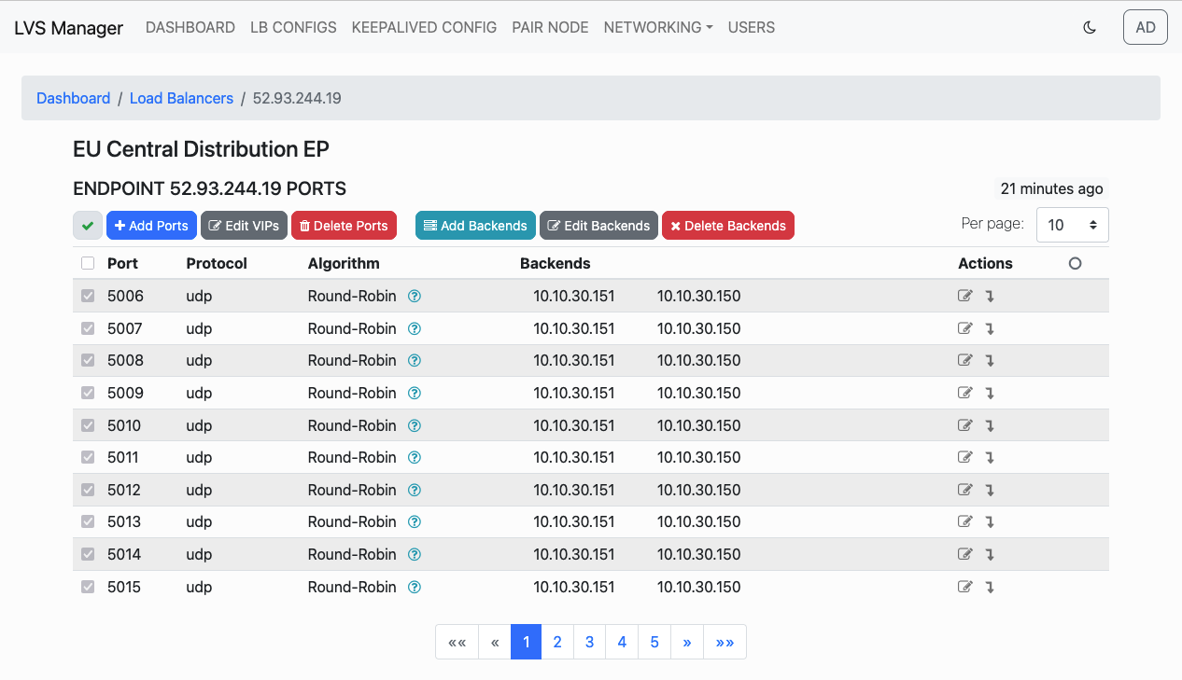Open algorithm help for port 5015

415,588
